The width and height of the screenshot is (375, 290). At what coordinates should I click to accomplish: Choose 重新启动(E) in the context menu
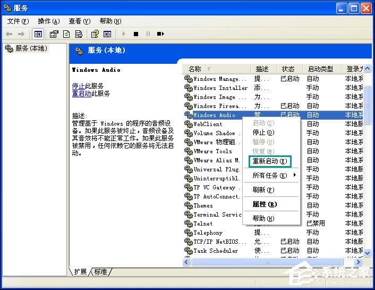270,161
